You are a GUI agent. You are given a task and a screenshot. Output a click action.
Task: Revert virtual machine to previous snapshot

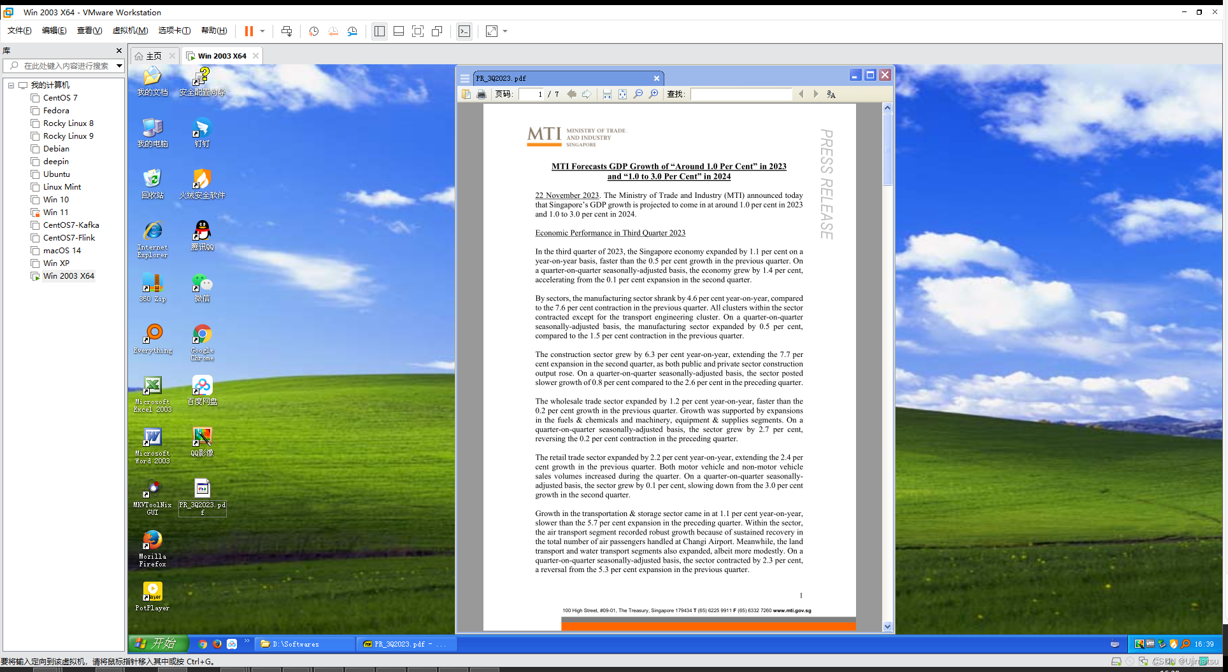pos(333,31)
